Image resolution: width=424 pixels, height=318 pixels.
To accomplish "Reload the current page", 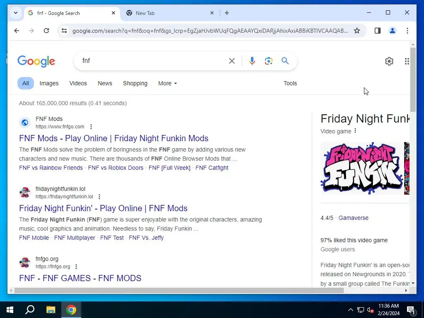I will [46, 31].
